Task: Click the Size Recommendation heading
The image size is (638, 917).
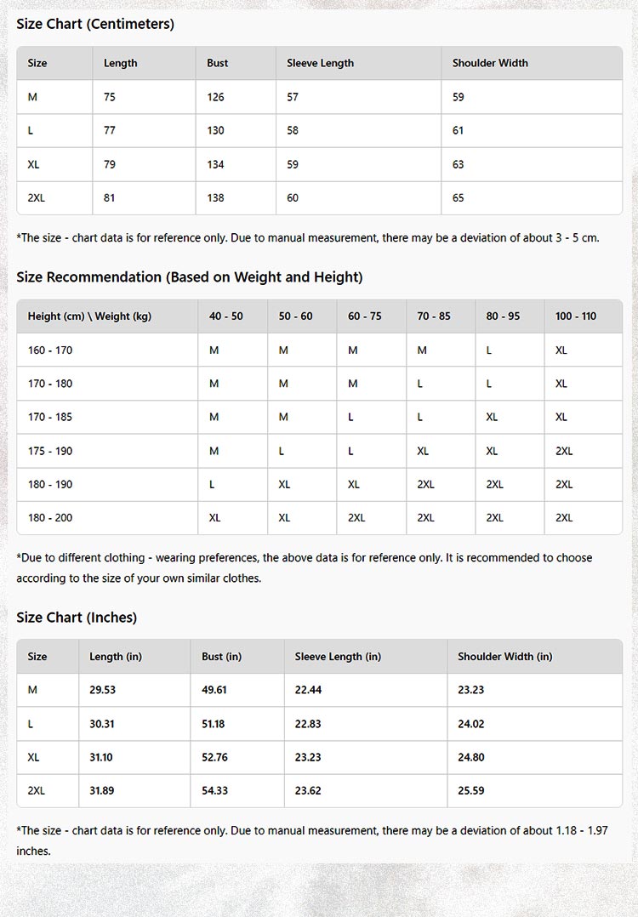Action: (189, 277)
